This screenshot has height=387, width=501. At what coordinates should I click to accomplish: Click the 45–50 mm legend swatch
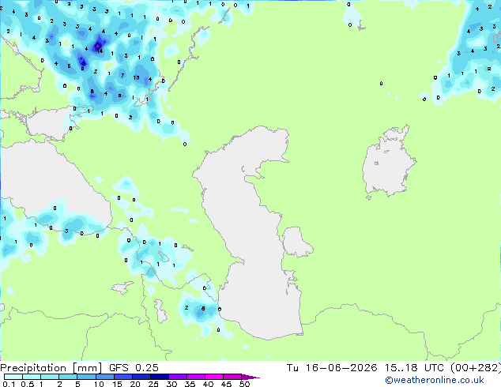[x=232, y=377]
